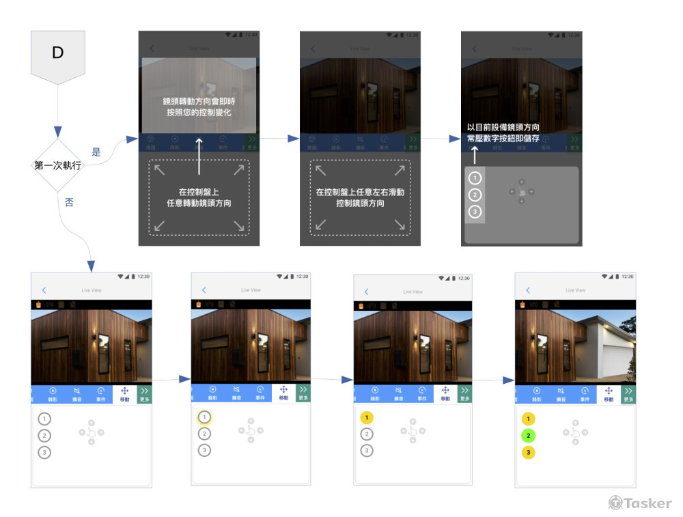Tap direction pad in phone with glowing preset 1

coord(251,430)
